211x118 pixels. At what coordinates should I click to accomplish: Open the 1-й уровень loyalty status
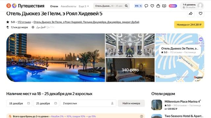click(x=189, y=6)
